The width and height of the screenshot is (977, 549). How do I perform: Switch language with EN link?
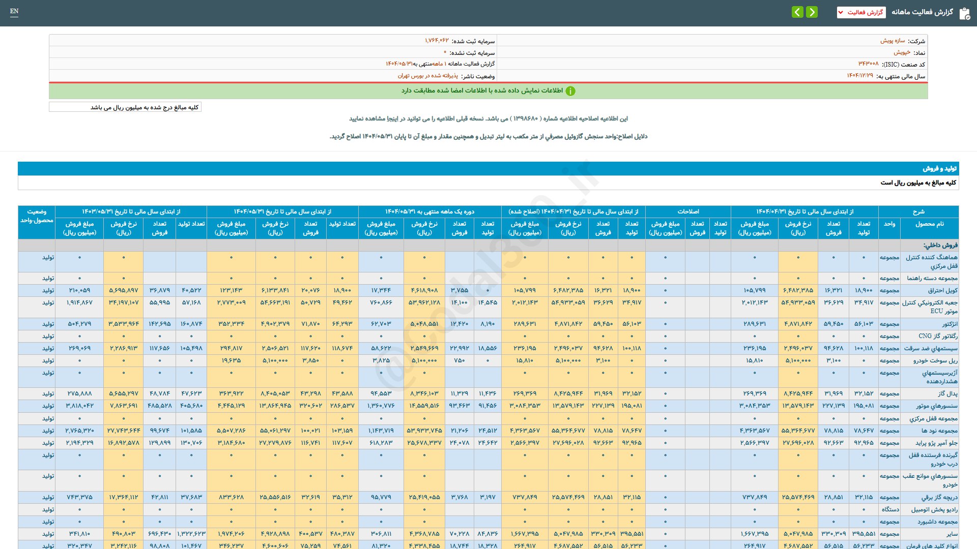[14, 11]
